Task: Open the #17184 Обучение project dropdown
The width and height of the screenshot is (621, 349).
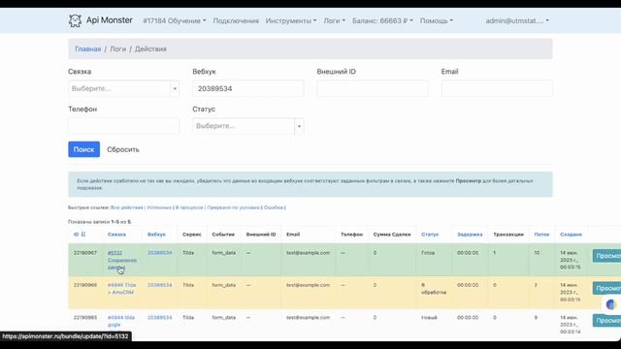Action: click(x=175, y=20)
